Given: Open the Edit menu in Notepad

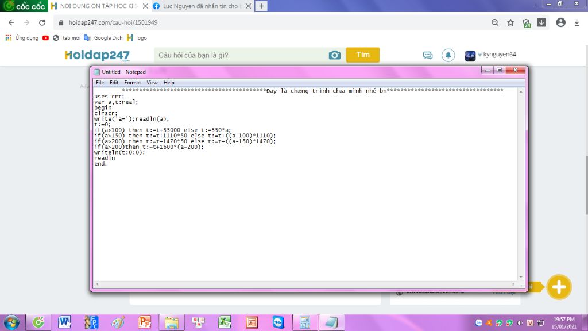Looking at the screenshot, I should pyautogui.click(x=114, y=83).
